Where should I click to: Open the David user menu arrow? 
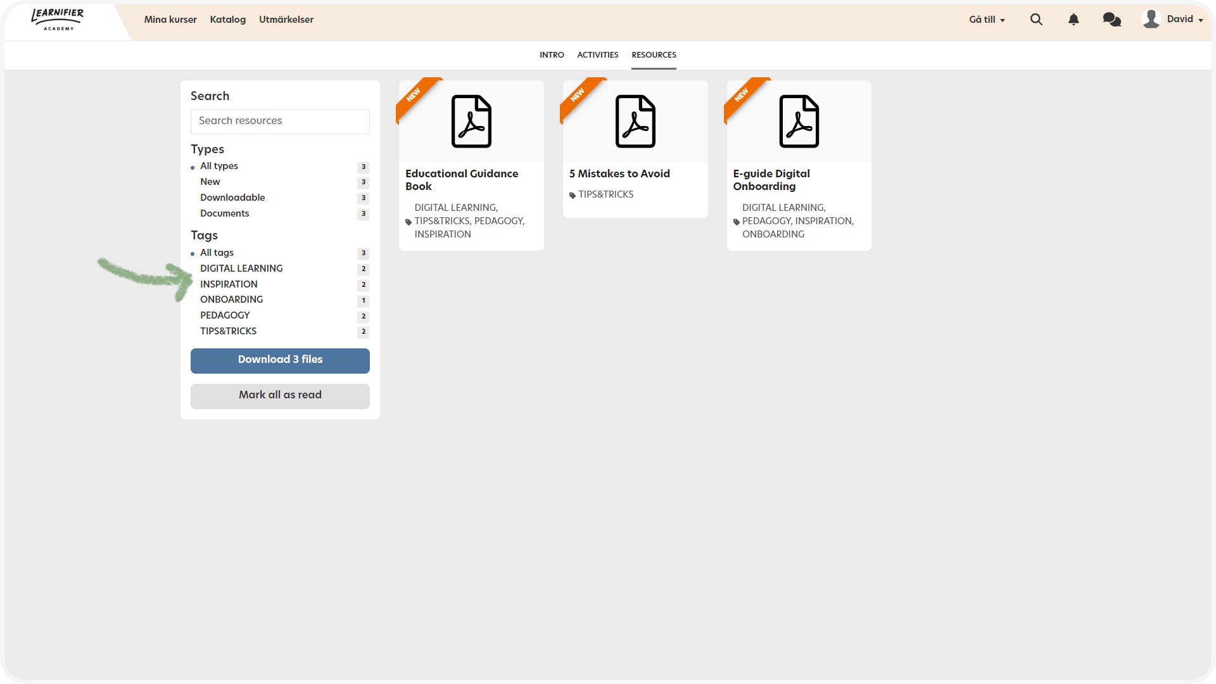1200,20
